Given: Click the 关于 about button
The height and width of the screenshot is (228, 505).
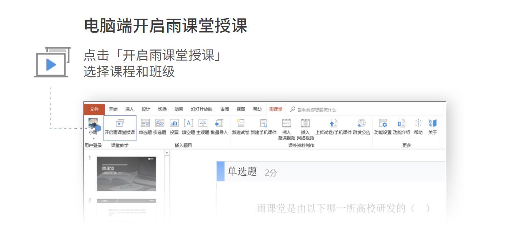Looking at the screenshot, I should pos(433,127).
